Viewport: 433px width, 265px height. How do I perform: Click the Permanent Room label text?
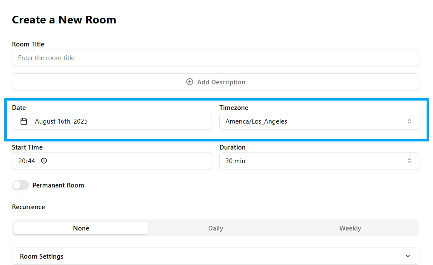click(58, 185)
